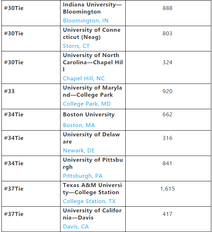
Task: Open the Newark, DE location link
Action: pos(79,151)
